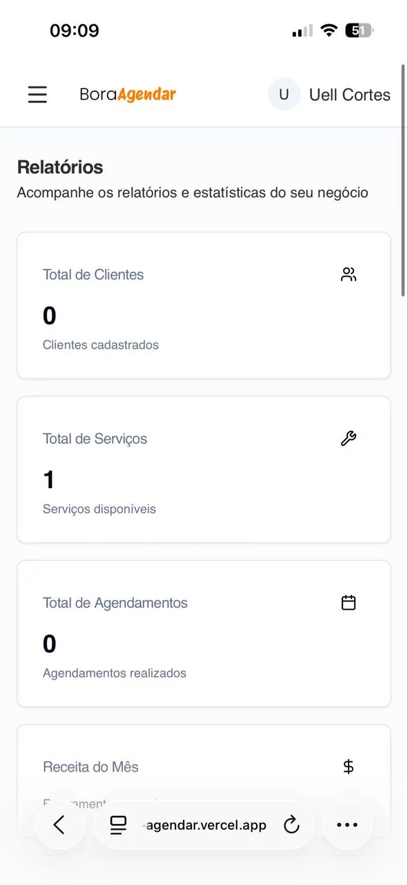This screenshot has width=408, height=885.
Task: Open the browser three-dot options menu
Action: click(x=347, y=824)
